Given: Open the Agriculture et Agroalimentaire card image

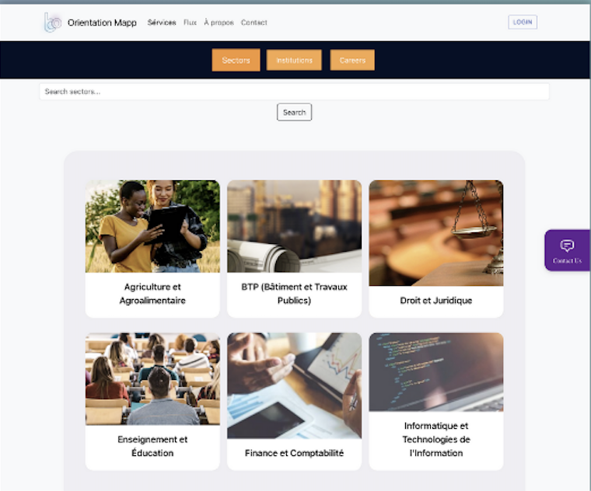Looking at the screenshot, I should pos(152,226).
